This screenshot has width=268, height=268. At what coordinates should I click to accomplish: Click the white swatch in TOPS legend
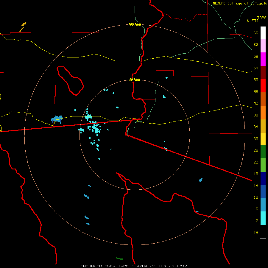pyautogui.click(x=263, y=33)
